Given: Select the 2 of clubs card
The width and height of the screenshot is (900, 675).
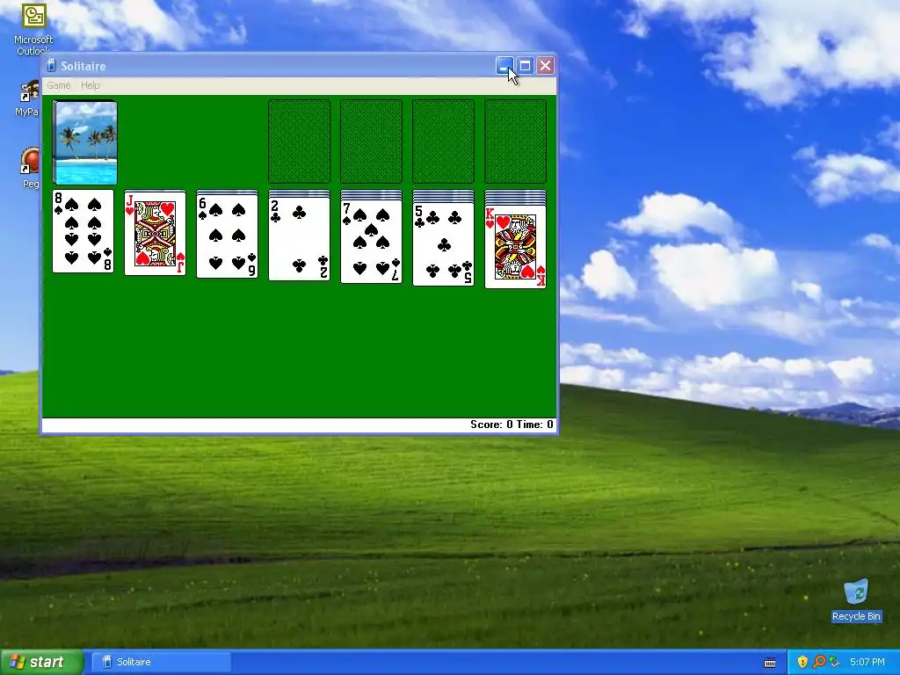Looking at the screenshot, I should coord(299,238).
